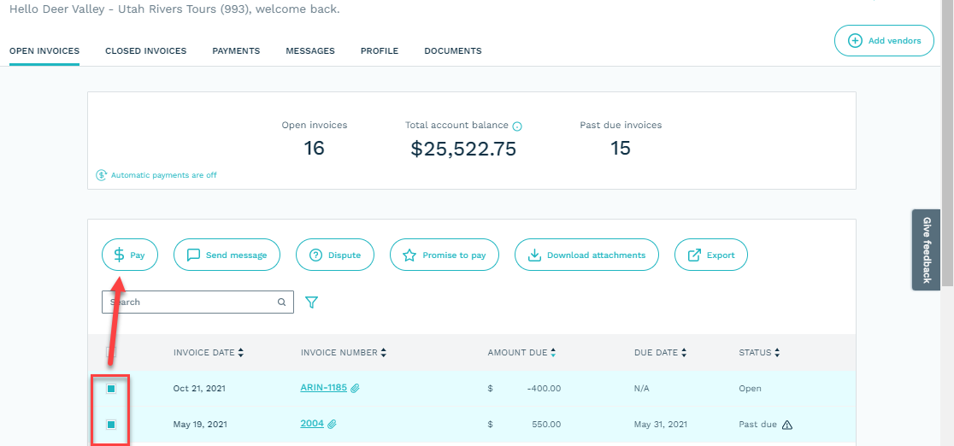This screenshot has width=954, height=446.
Task: Click the total account balance info icon
Action: [x=517, y=126]
